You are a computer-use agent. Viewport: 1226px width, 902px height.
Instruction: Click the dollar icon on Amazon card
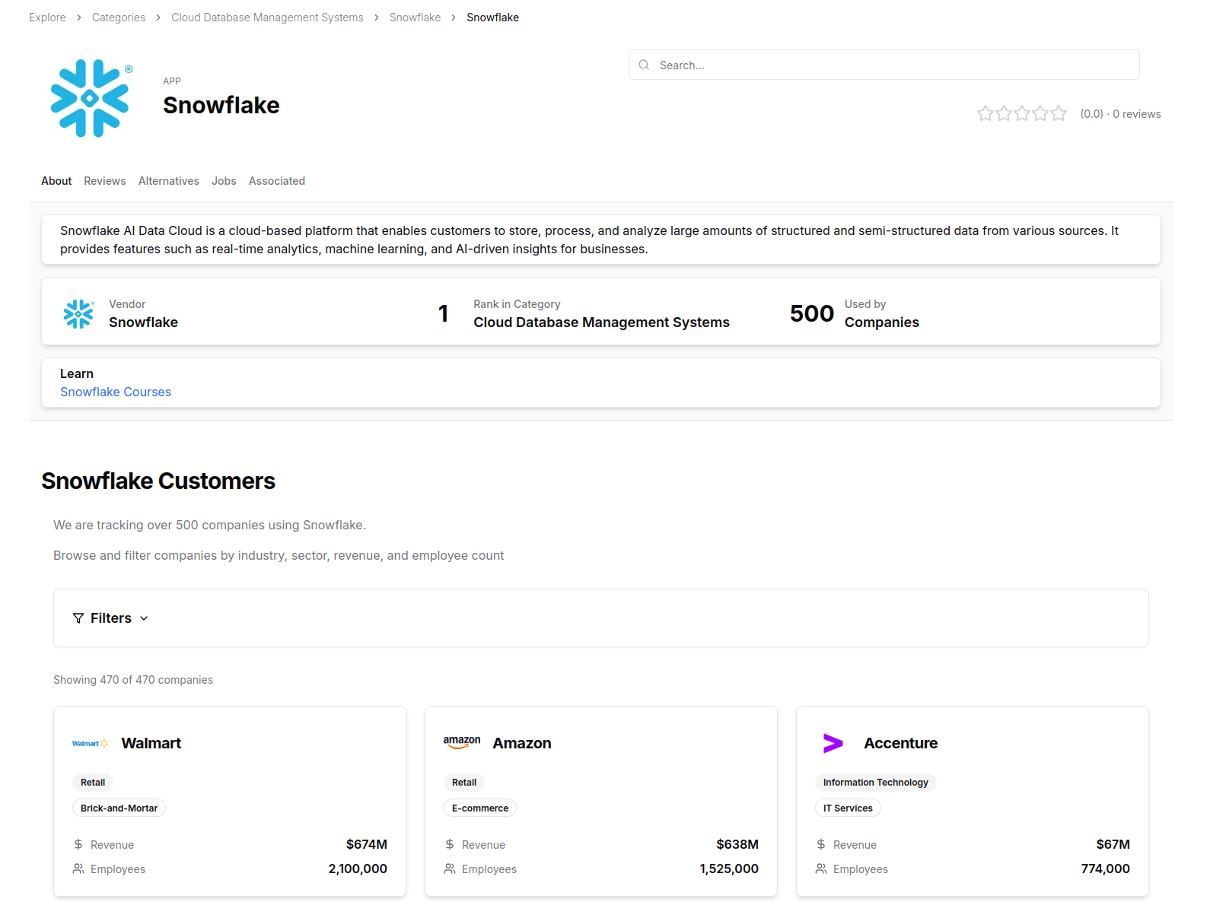(x=450, y=844)
